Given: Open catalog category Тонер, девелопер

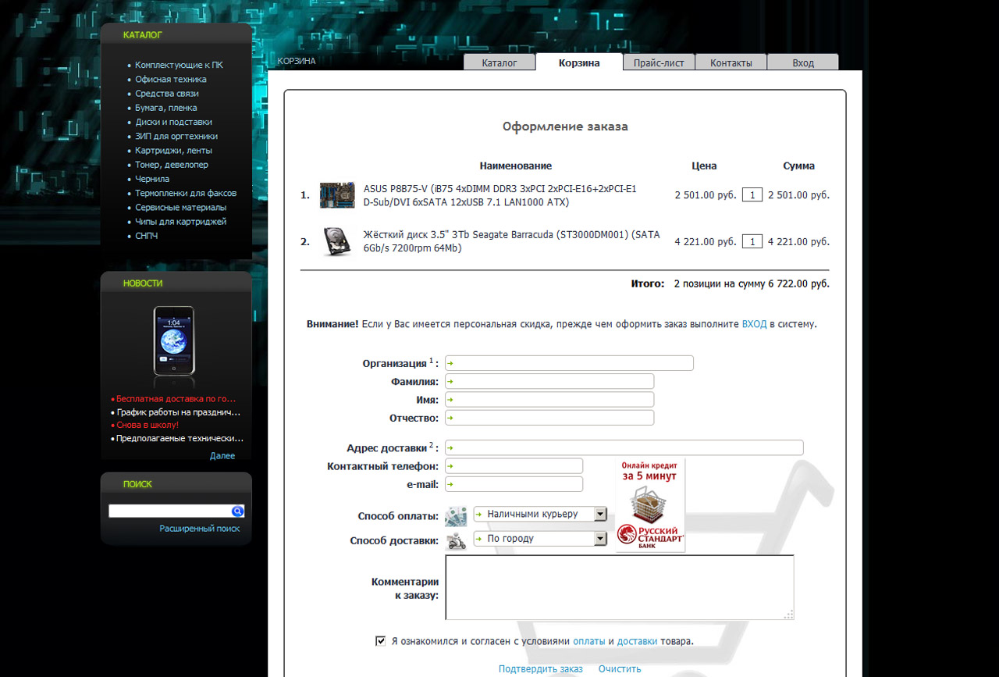Looking at the screenshot, I should (172, 165).
